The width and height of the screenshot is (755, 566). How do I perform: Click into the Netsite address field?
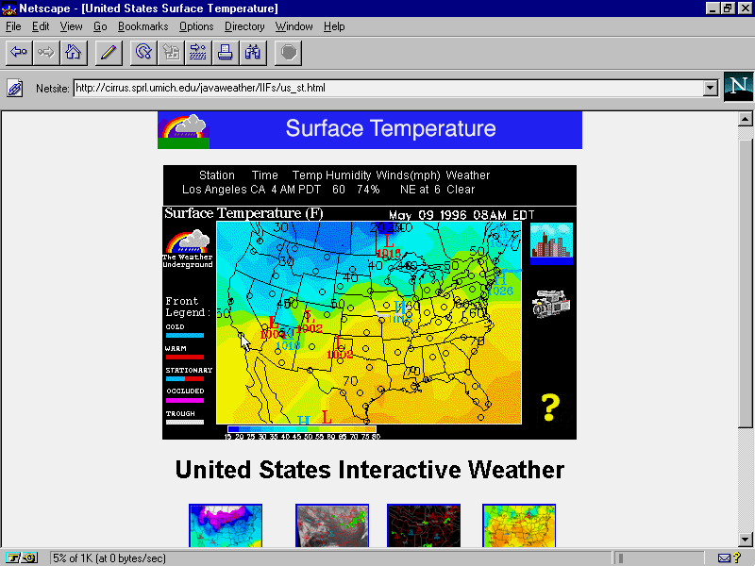[x=387, y=89]
